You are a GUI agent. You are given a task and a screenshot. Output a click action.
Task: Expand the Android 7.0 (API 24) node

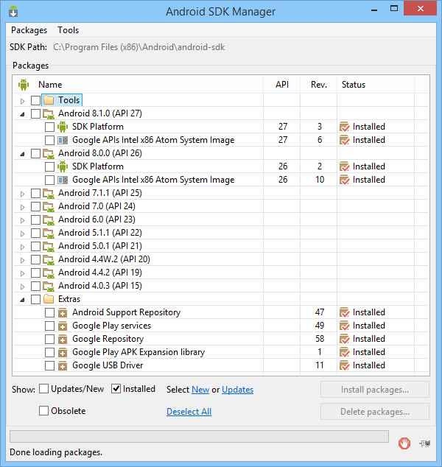tap(22, 207)
